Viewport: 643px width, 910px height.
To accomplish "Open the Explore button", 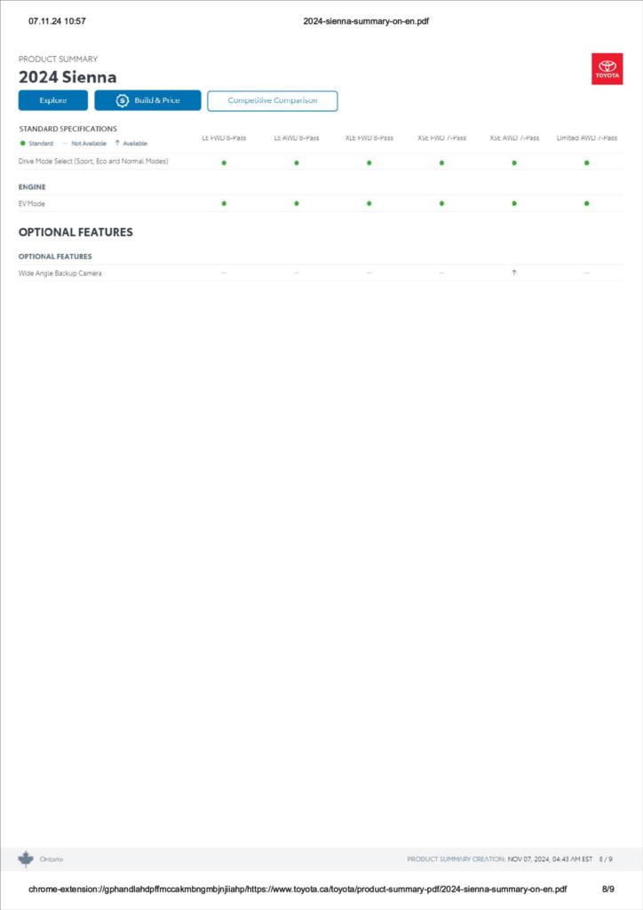I will point(53,100).
